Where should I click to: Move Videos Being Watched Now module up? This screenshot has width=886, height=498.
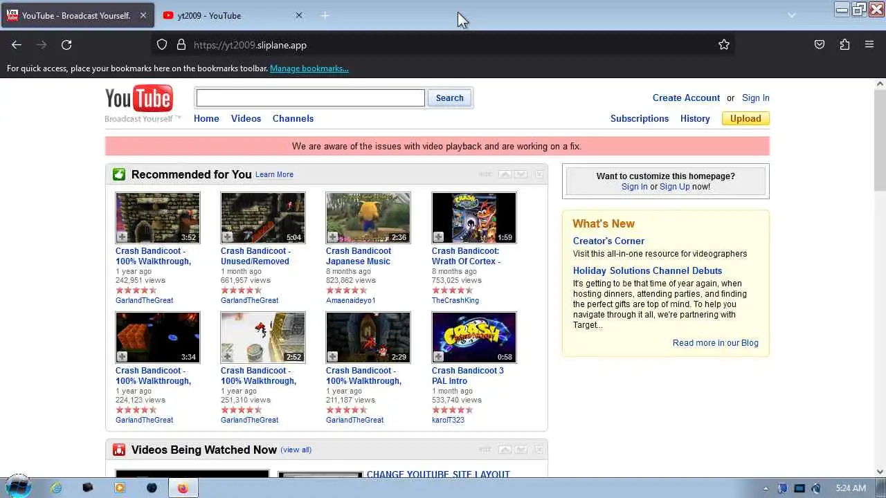[505, 450]
